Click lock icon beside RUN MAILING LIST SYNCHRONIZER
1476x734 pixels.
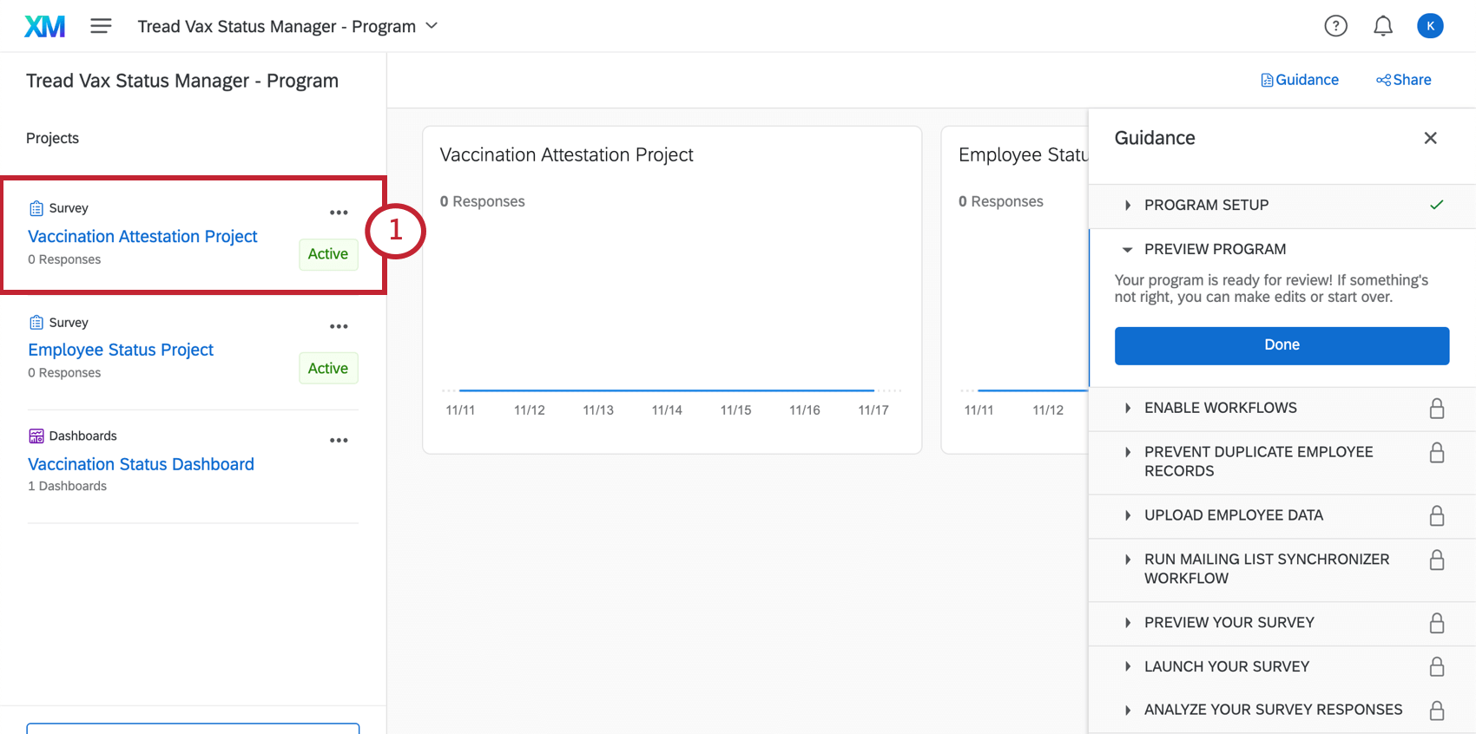tap(1437, 560)
